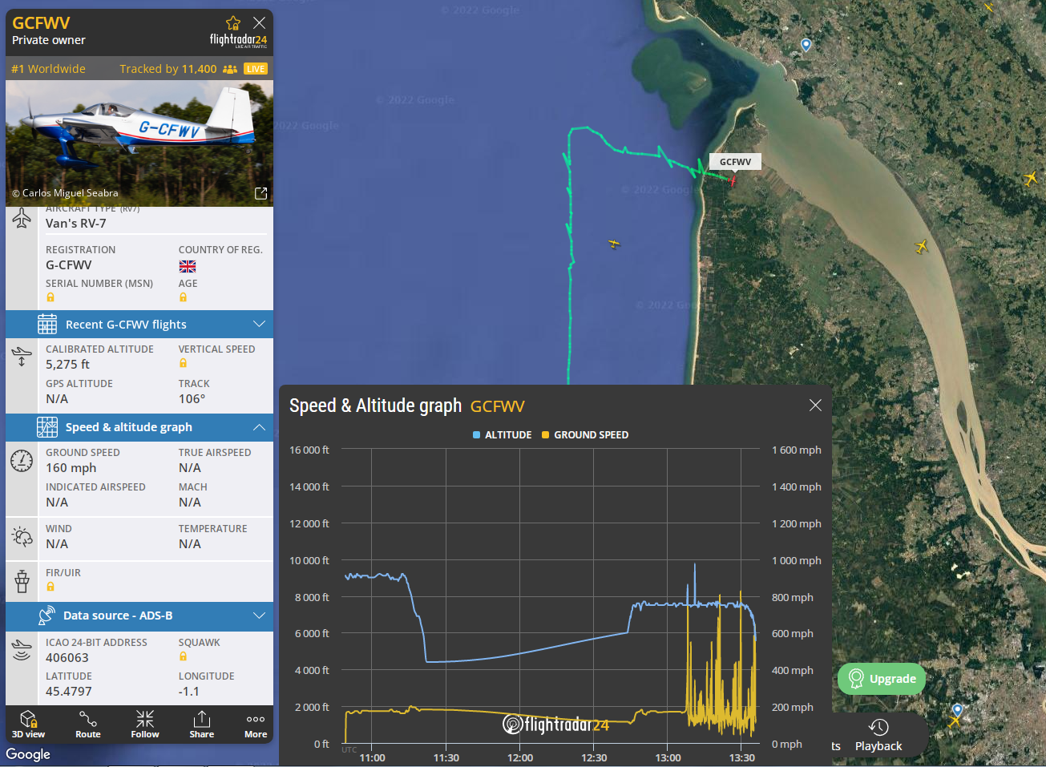Open the 3D view
Image resolution: width=1046 pixels, height=767 pixels.
pos(29,724)
